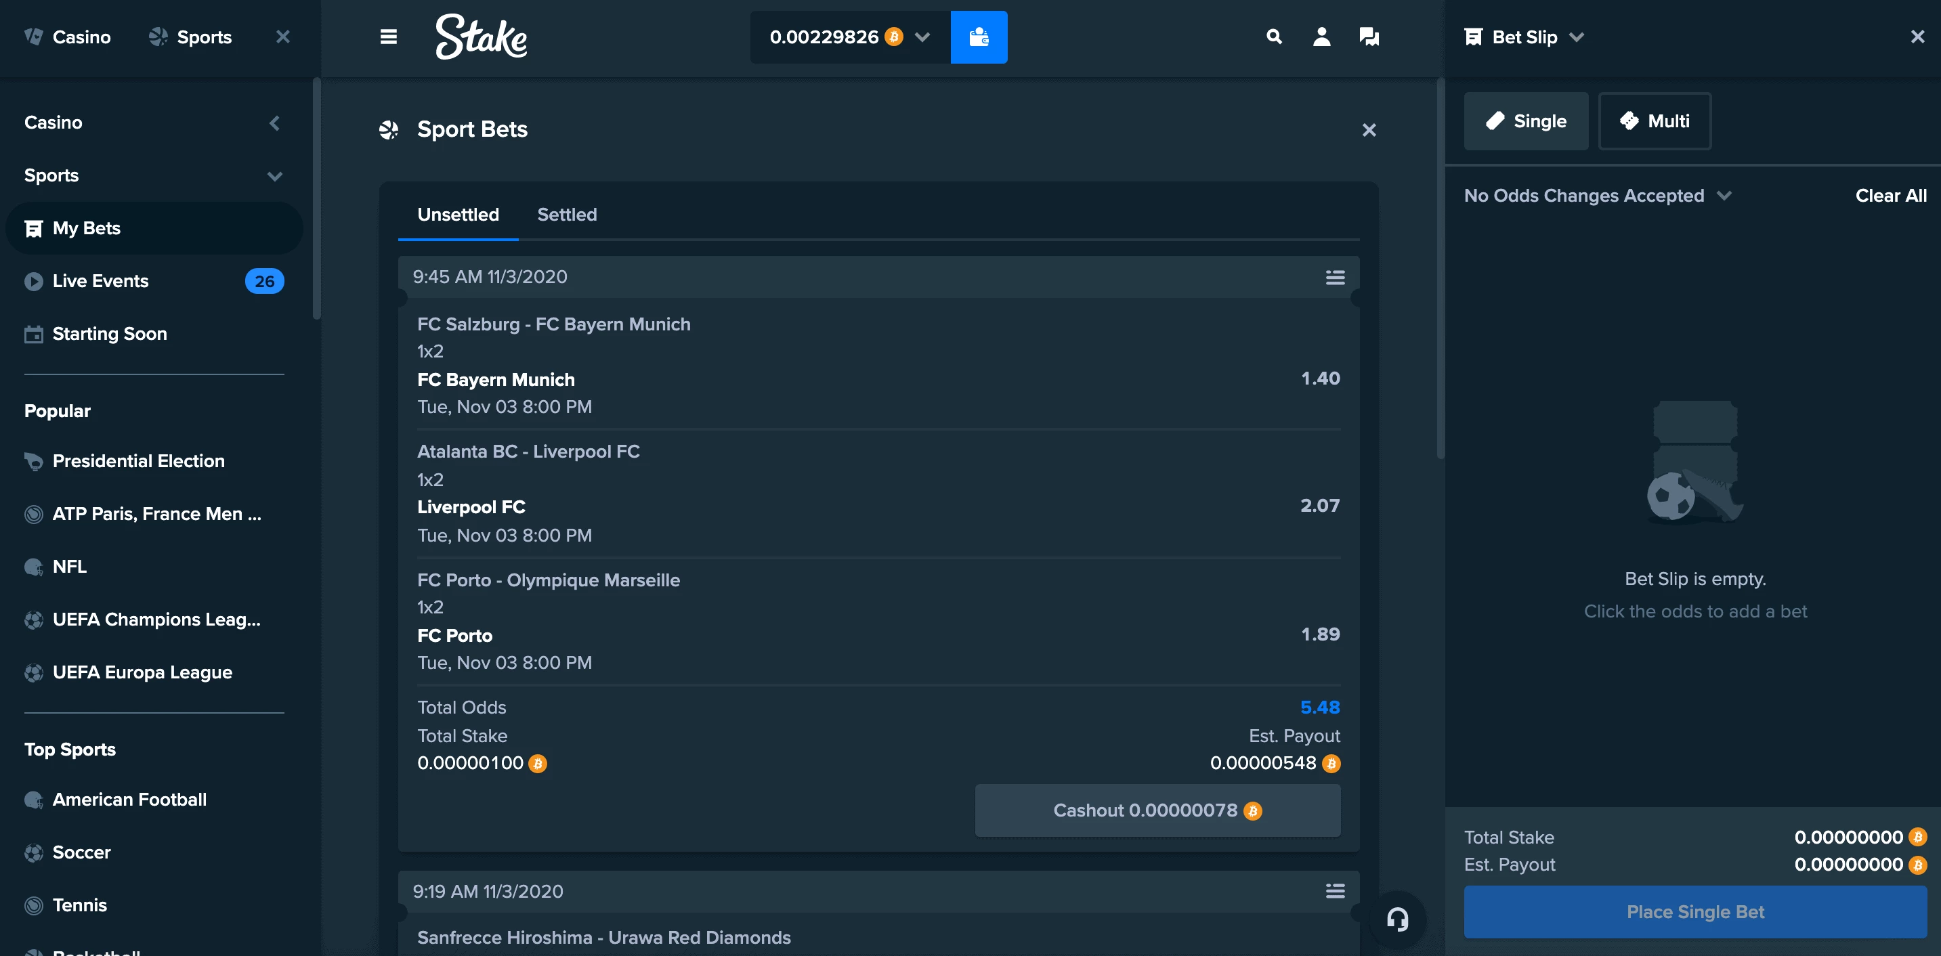This screenshot has width=1941, height=956.
Task: Click the Place Single Bet button
Action: click(x=1694, y=912)
